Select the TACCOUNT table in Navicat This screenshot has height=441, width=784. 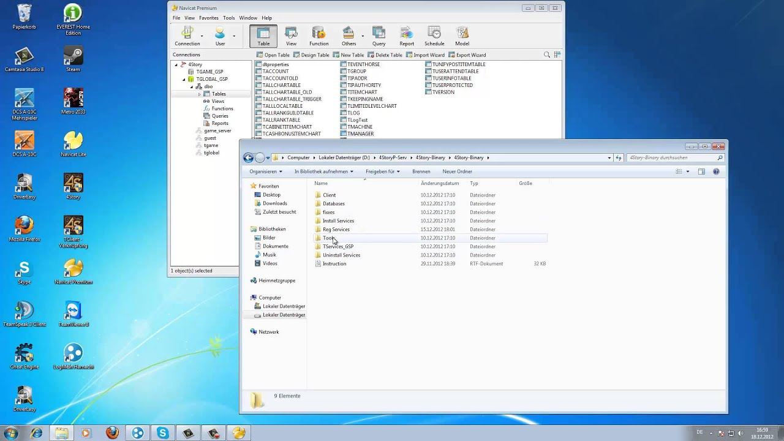pos(276,71)
